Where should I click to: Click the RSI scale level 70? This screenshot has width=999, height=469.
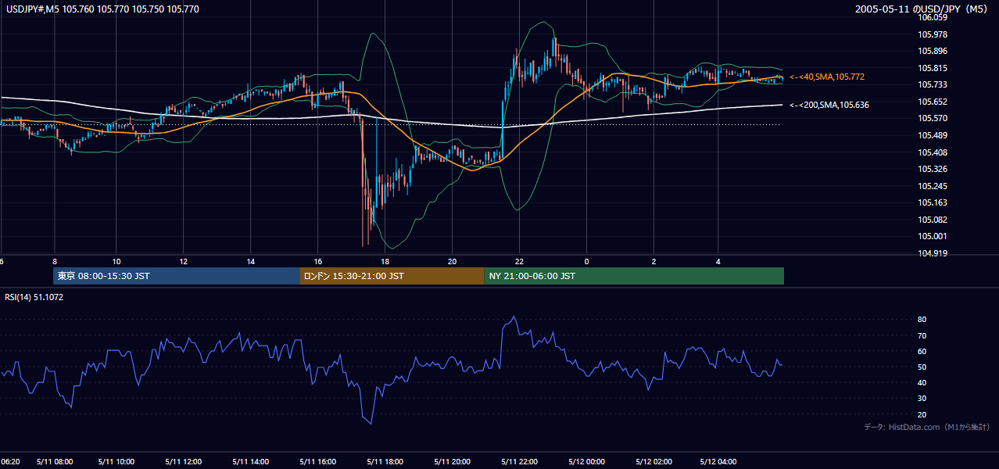(922, 335)
